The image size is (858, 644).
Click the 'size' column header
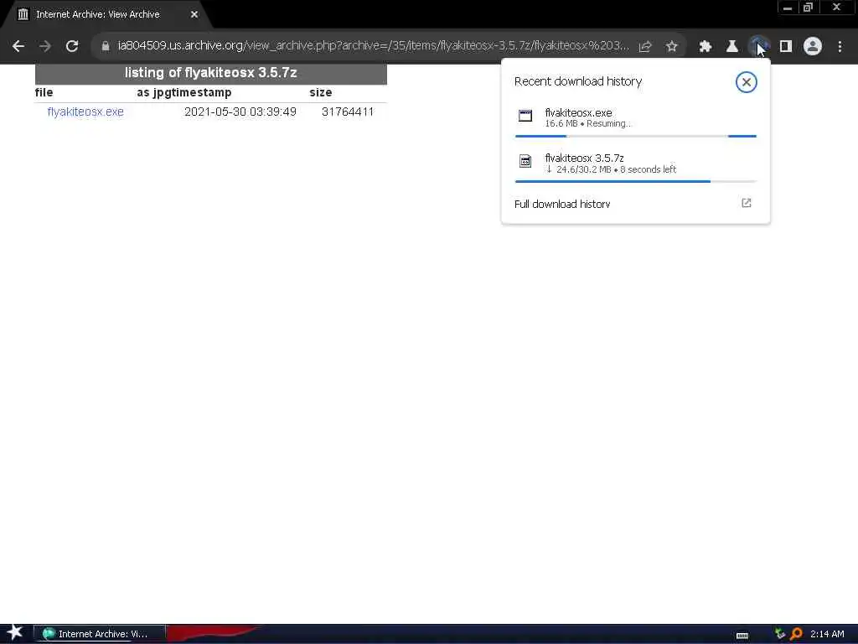coord(321,92)
